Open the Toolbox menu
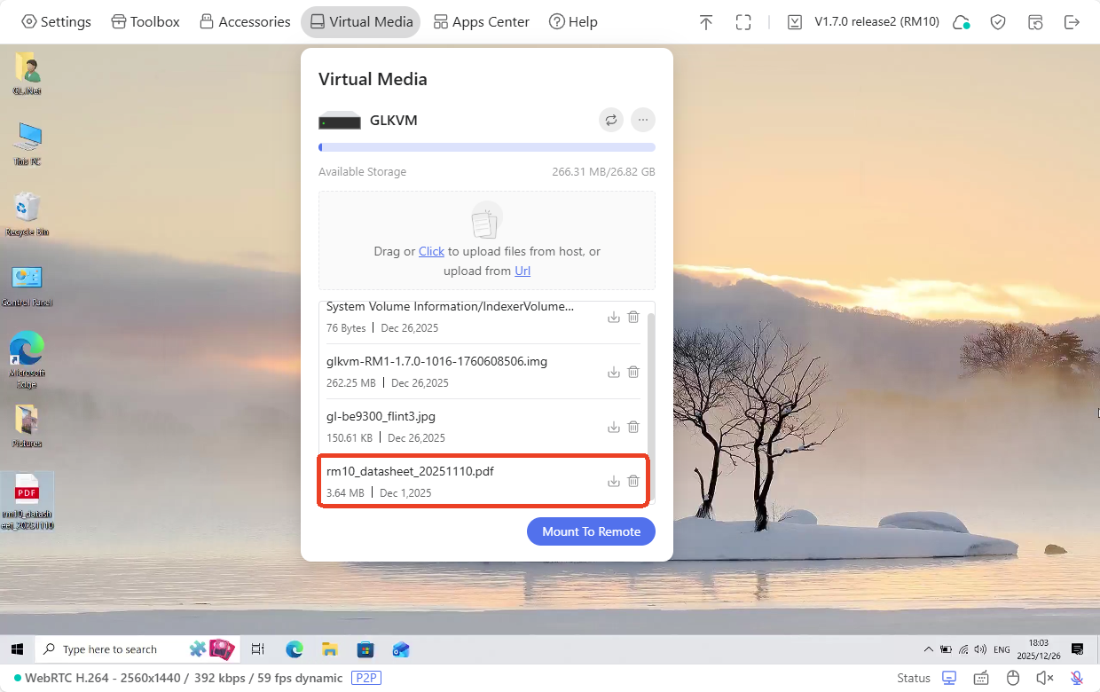The width and height of the screenshot is (1100, 692). [145, 22]
